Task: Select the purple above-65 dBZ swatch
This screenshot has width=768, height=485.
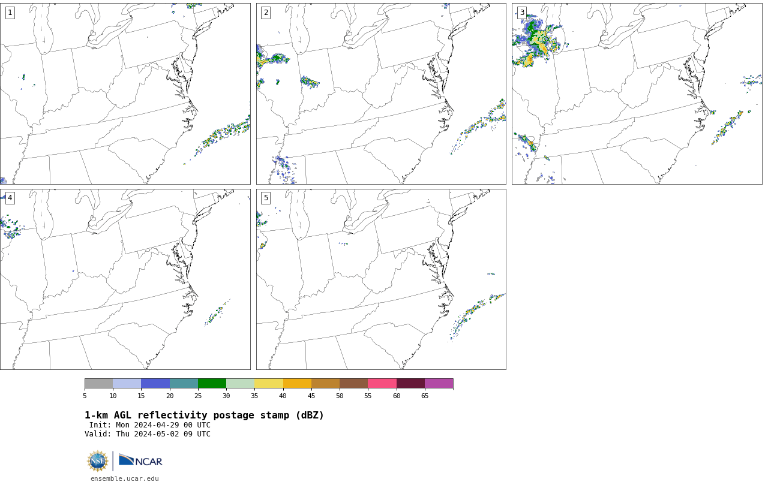Action: coord(439,384)
